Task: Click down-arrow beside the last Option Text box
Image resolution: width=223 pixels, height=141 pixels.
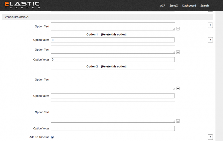Action: tap(178, 121)
